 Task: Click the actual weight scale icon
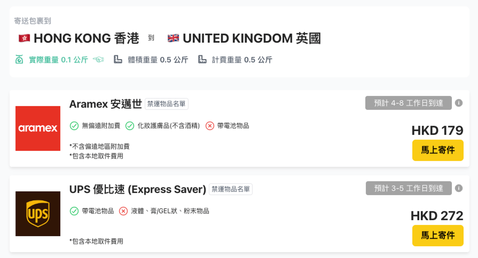click(x=19, y=60)
